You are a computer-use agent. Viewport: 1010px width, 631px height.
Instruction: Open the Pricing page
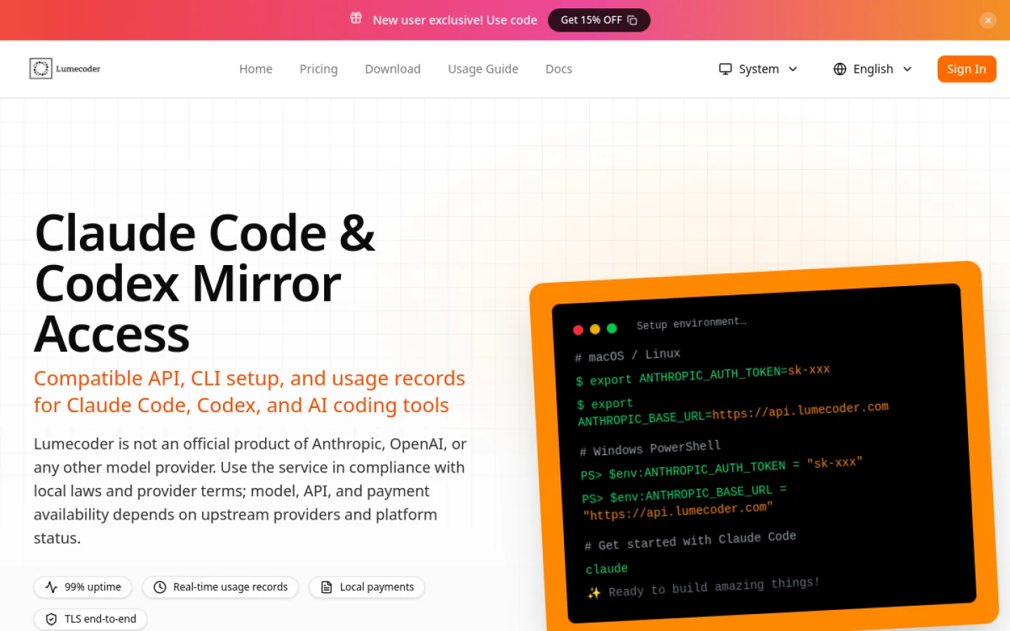[318, 69]
